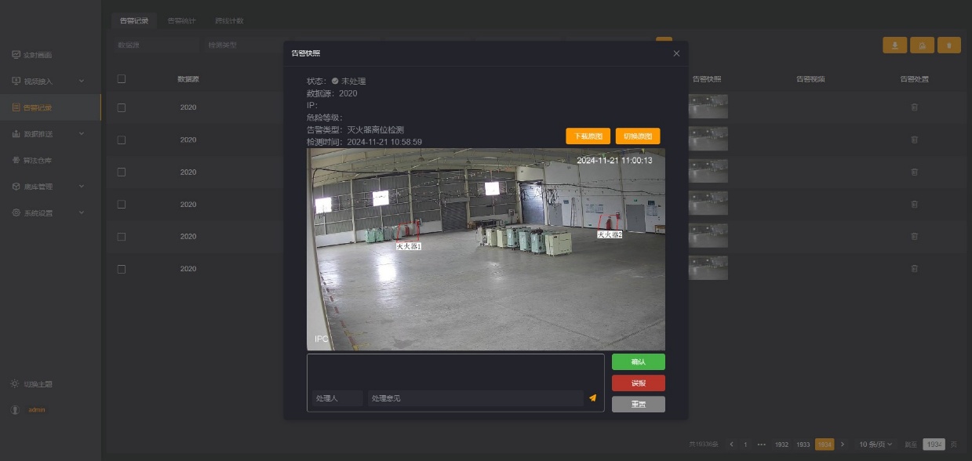Image resolution: width=972 pixels, height=461 pixels.
Task: Select 告警记录 in the sidebar
Action: pos(50,107)
